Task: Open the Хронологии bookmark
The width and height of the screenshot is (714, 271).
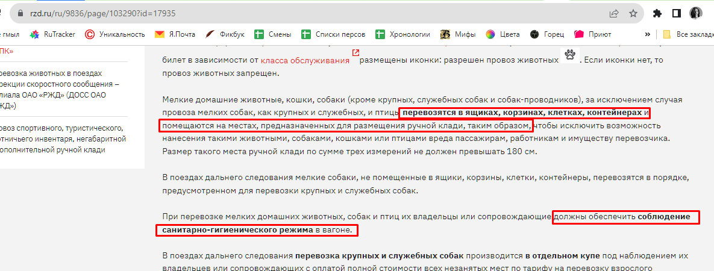Action: click(403, 34)
